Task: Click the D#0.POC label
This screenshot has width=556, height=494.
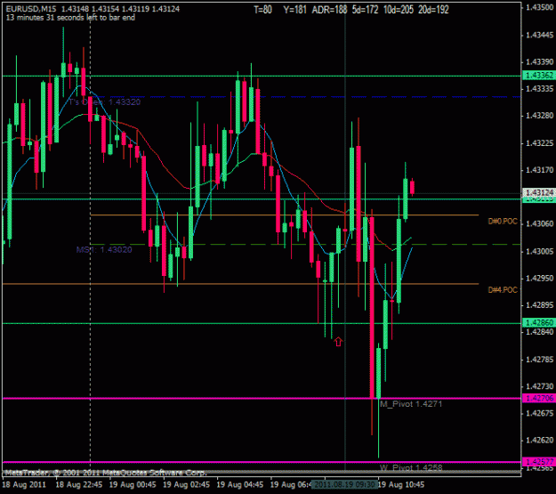Action: point(503,222)
